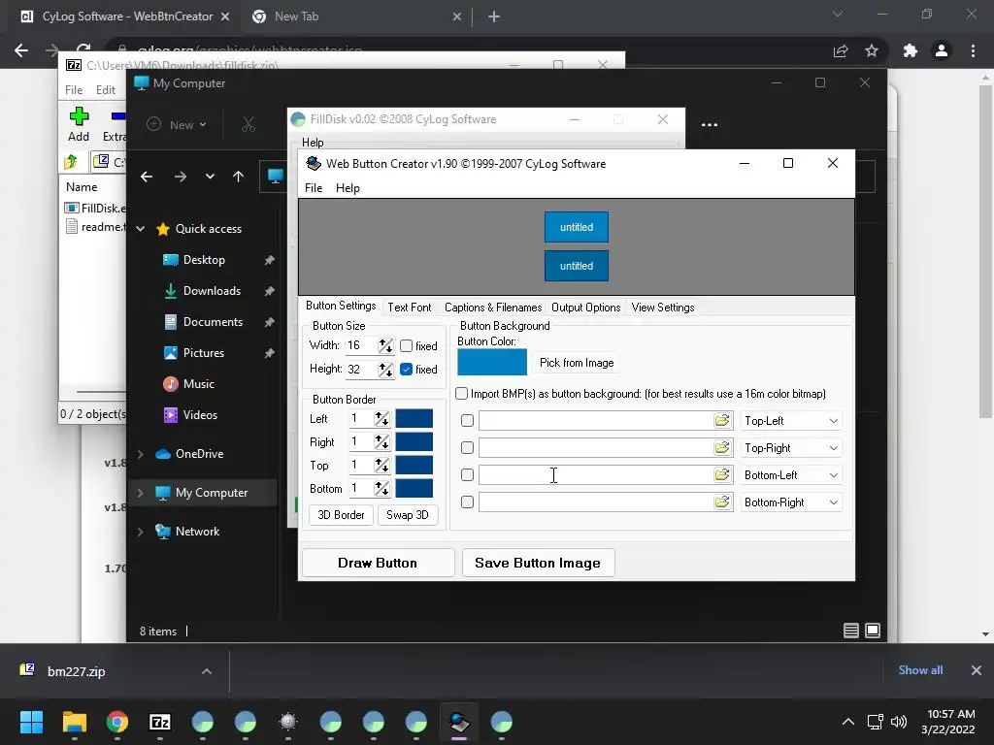Screen dimensions: 994x745
Task: Collapse Quick access in explorer sidebar
Action: pos(141,229)
